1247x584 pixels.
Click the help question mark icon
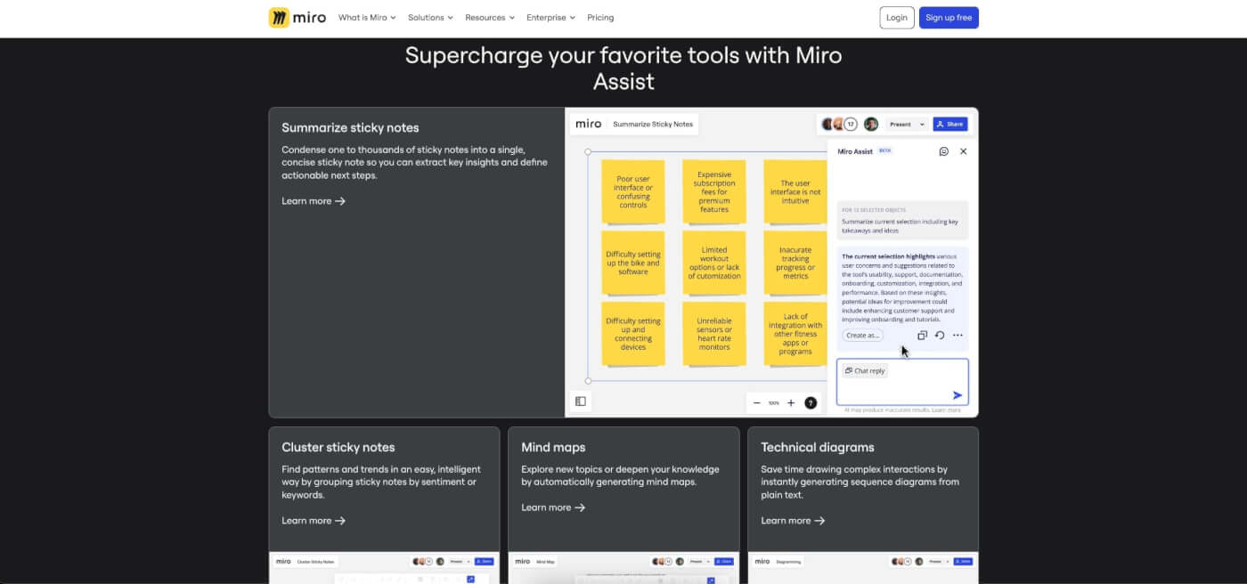811,402
